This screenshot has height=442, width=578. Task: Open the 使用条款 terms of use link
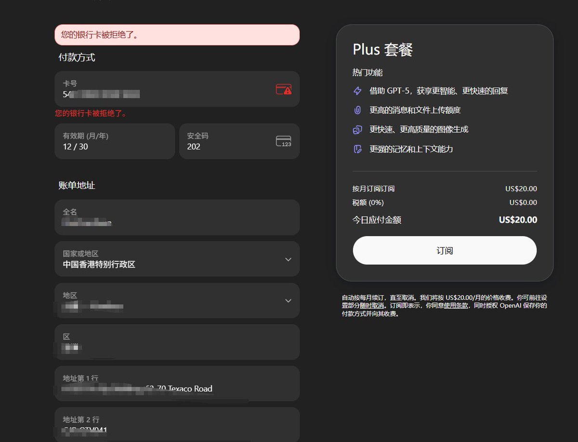tap(456, 306)
